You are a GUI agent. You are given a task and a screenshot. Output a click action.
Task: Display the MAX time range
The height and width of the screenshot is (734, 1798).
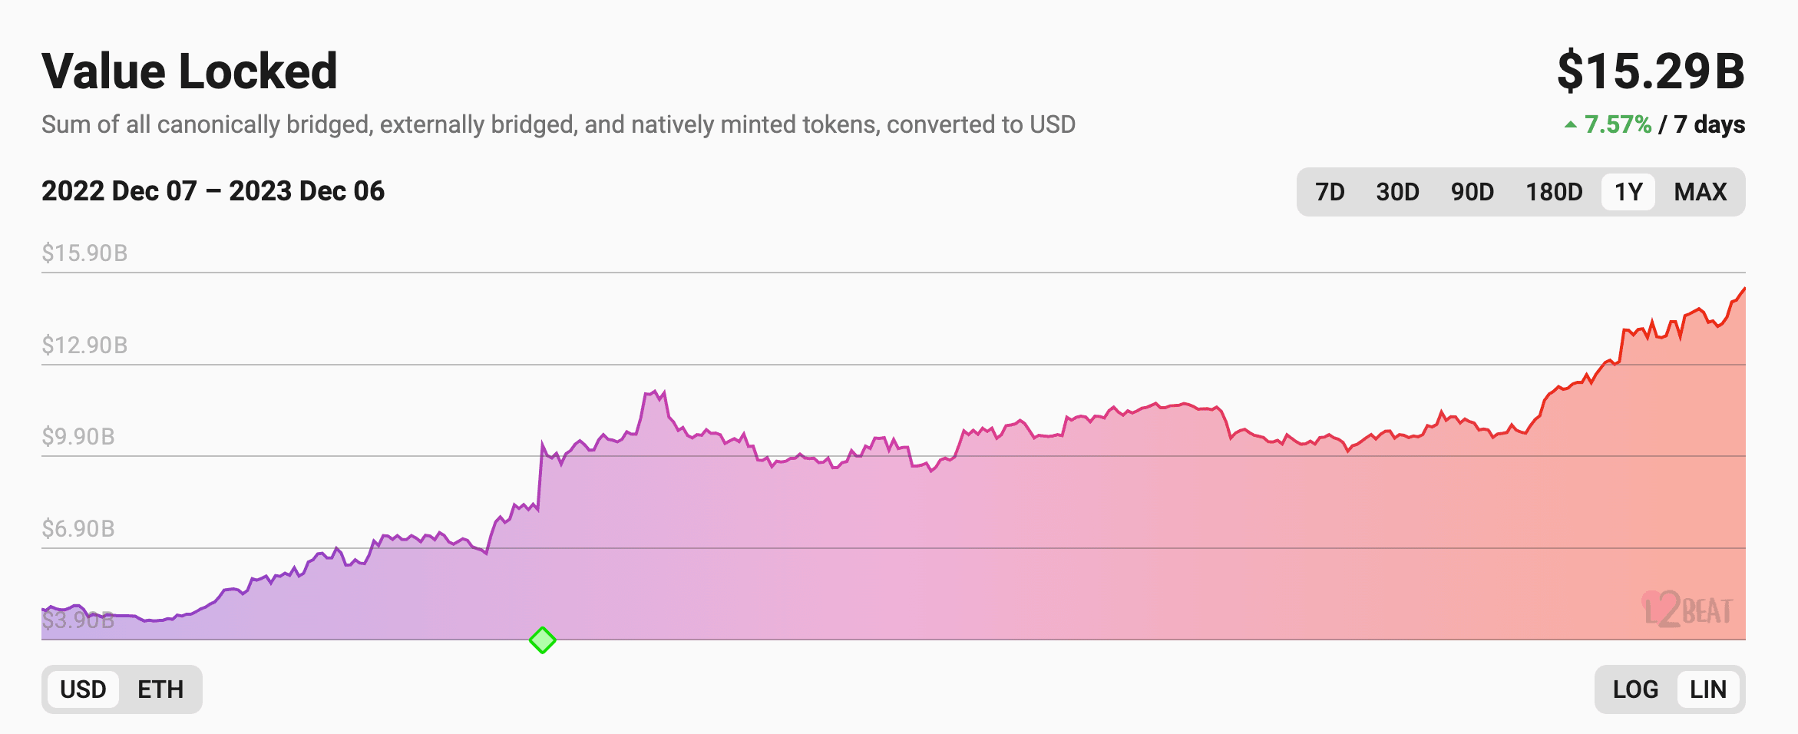tap(1700, 192)
